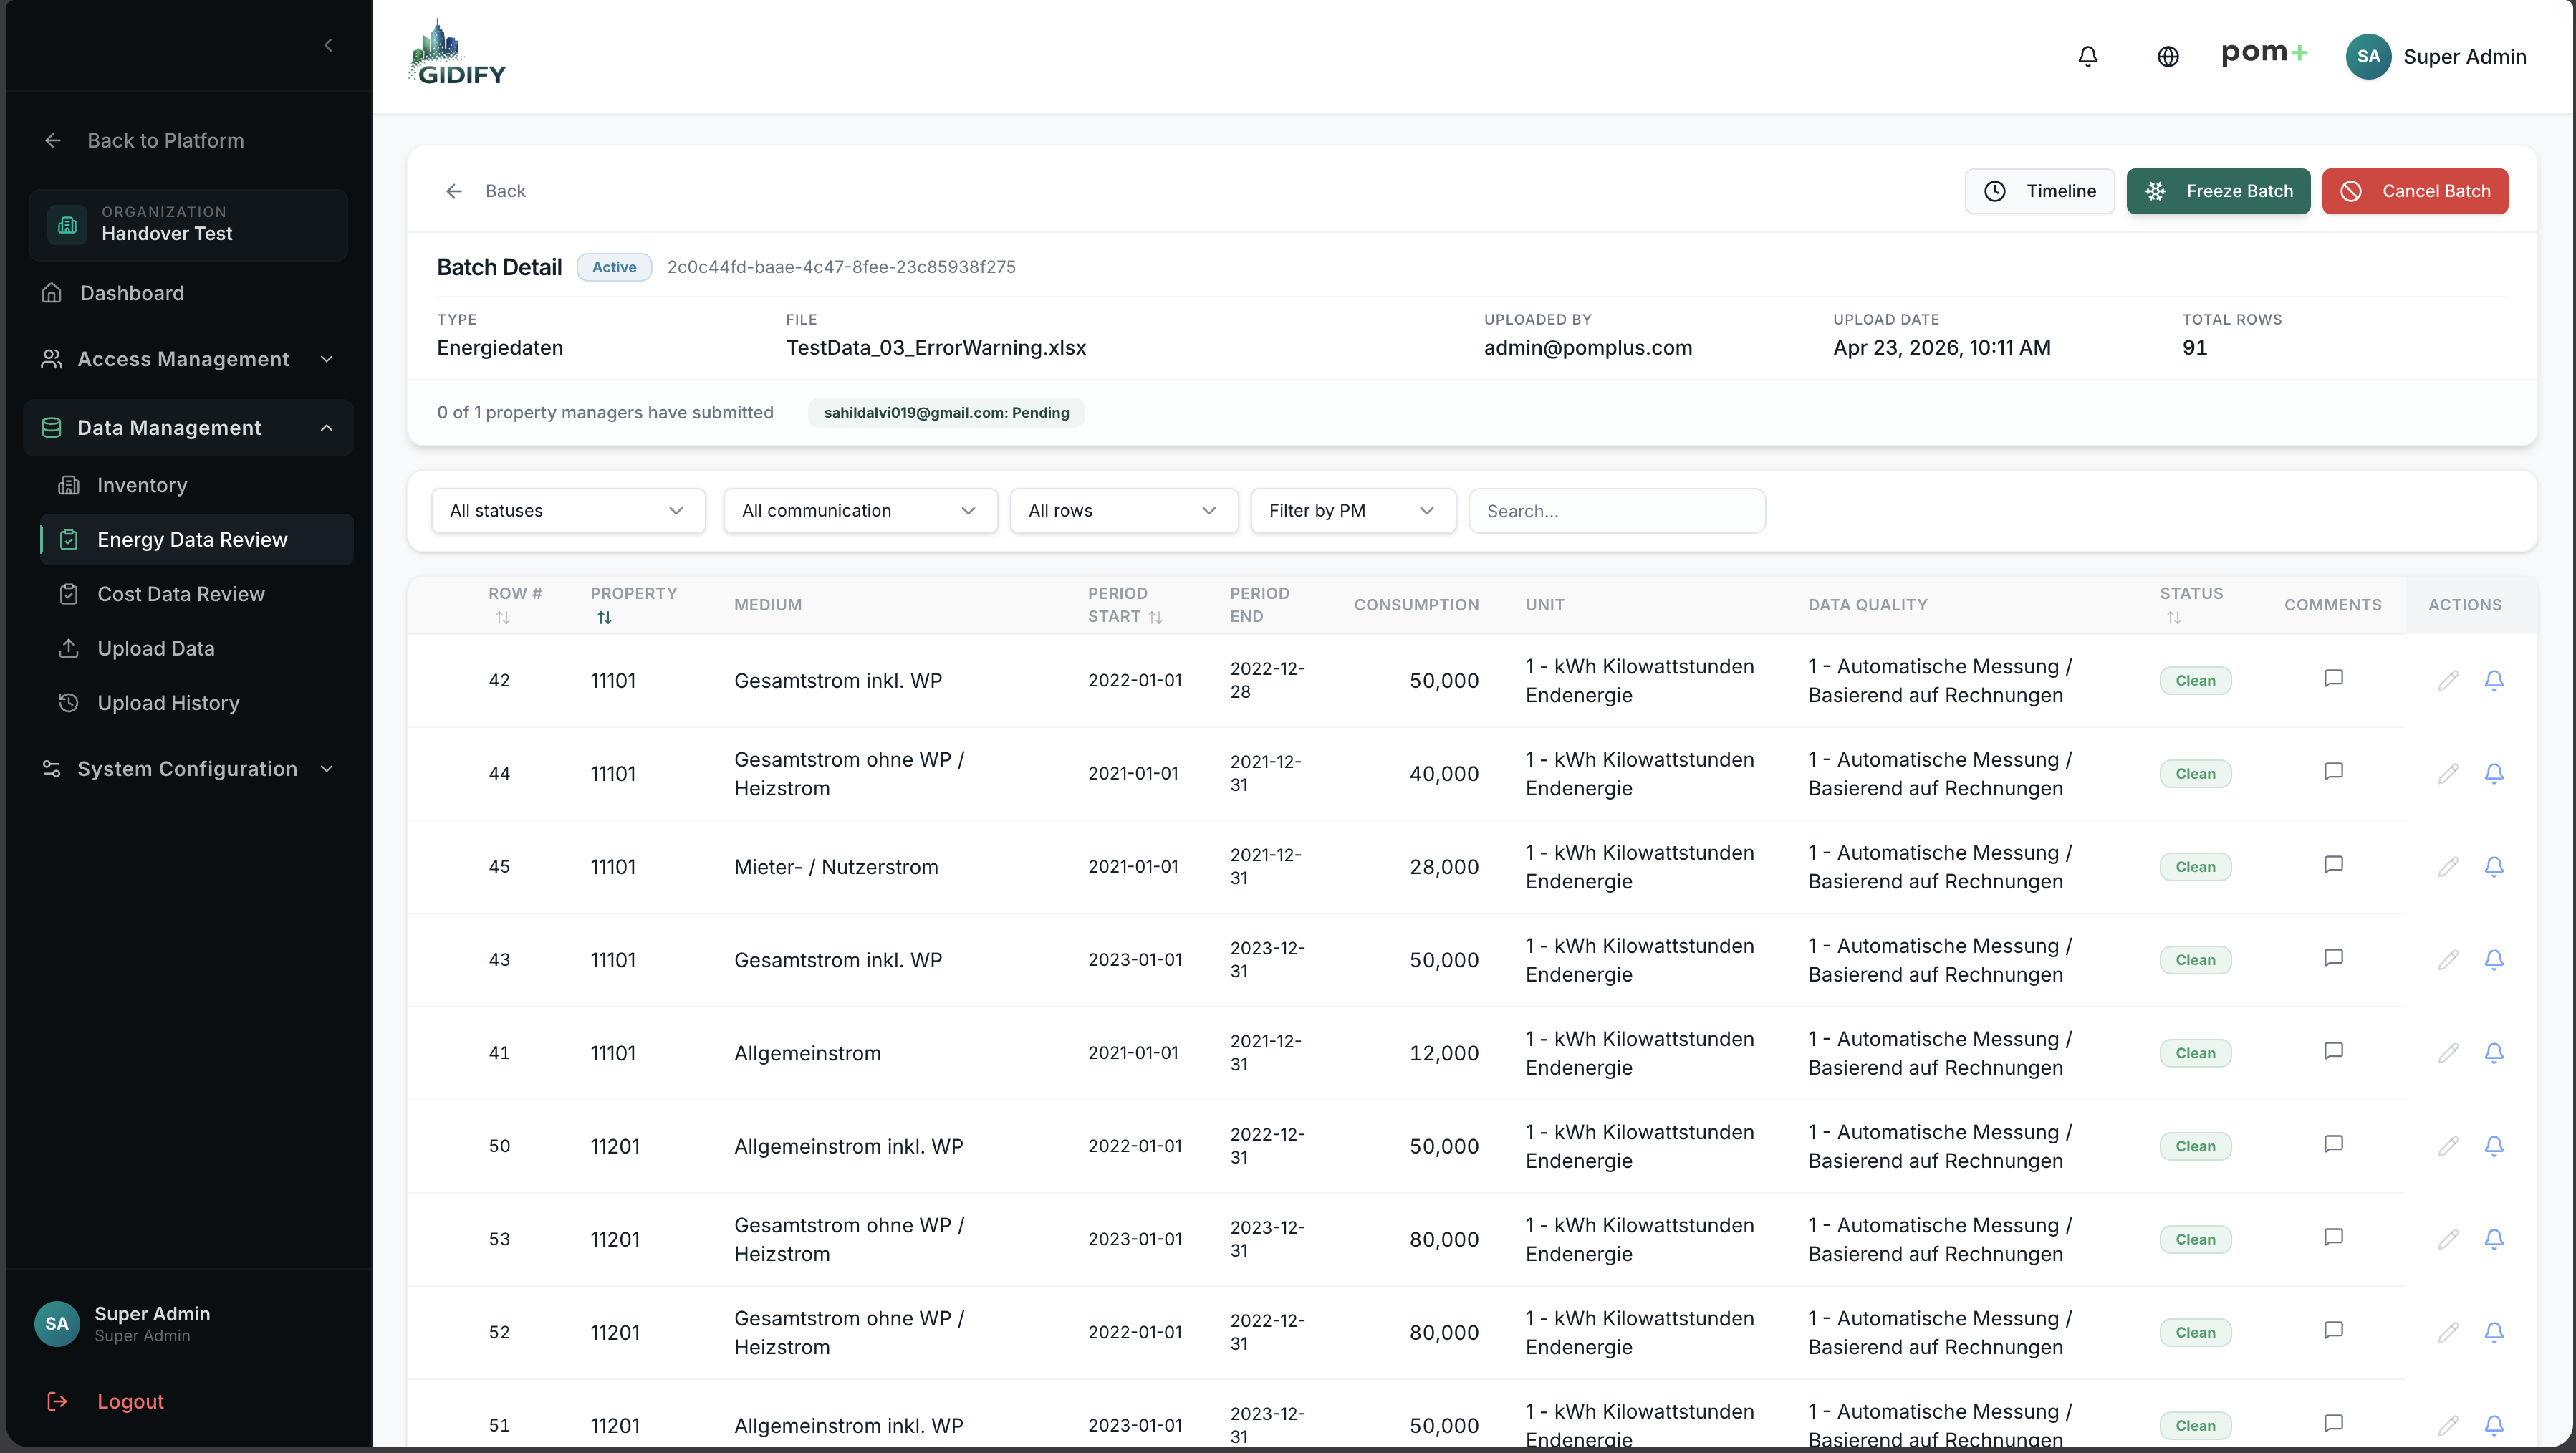Image resolution: width=2576 pixels, height=1453 pixels.
Task: Open the All communication dropdown
Action: tap(860, 511)
